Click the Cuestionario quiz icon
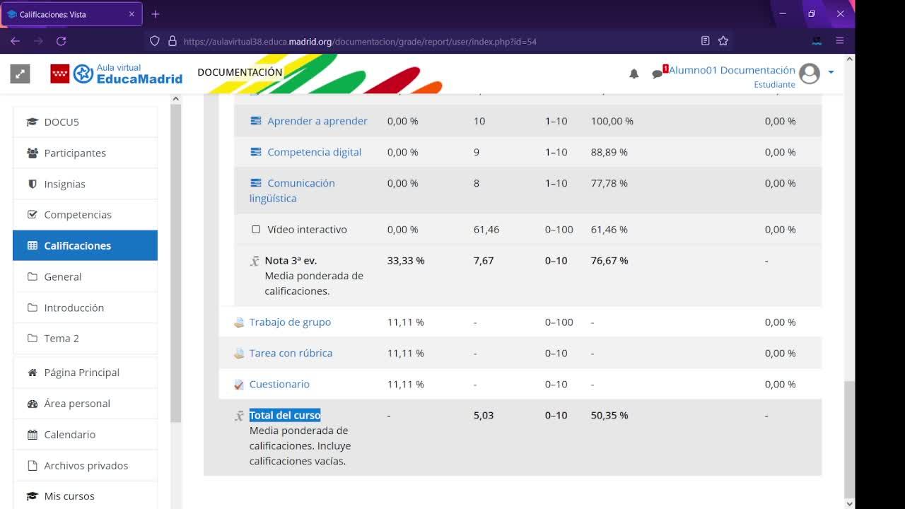The image size is (905, 509). [x=239, y=385]
